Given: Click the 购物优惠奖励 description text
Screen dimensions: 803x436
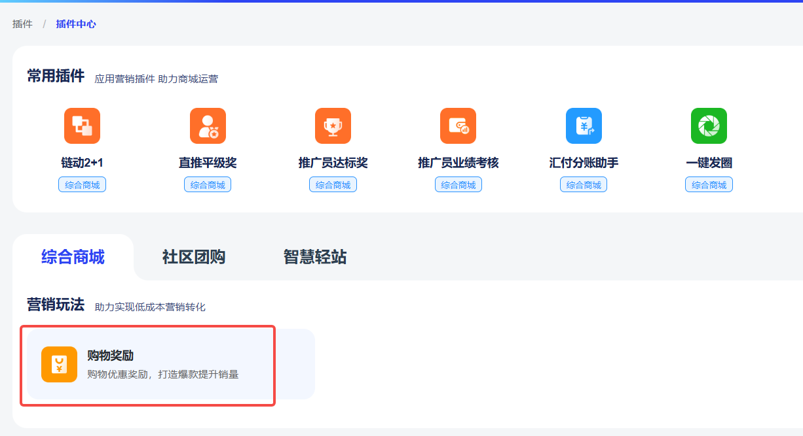Looking at the screenshot, I should pyautogui.click(x=162, y=375).
